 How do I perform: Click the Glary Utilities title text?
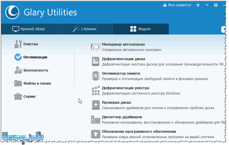pyautogui.click(x=50, y=13)
